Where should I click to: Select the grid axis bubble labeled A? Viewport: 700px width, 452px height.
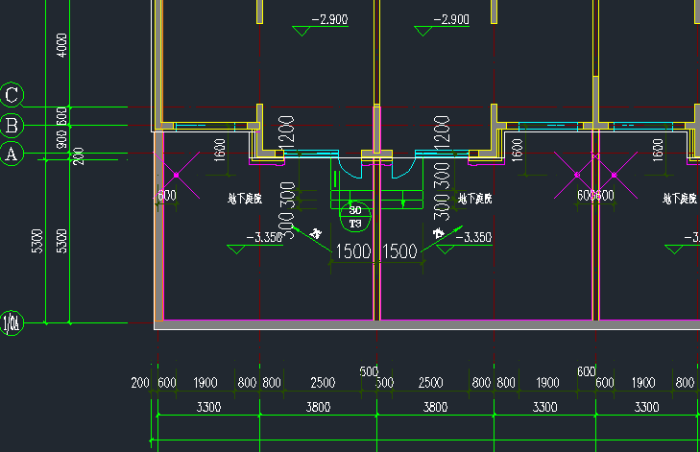[12, 154]
